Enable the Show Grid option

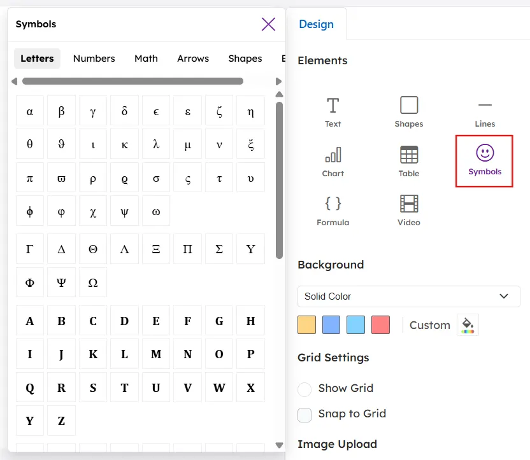tap(304, 388)
